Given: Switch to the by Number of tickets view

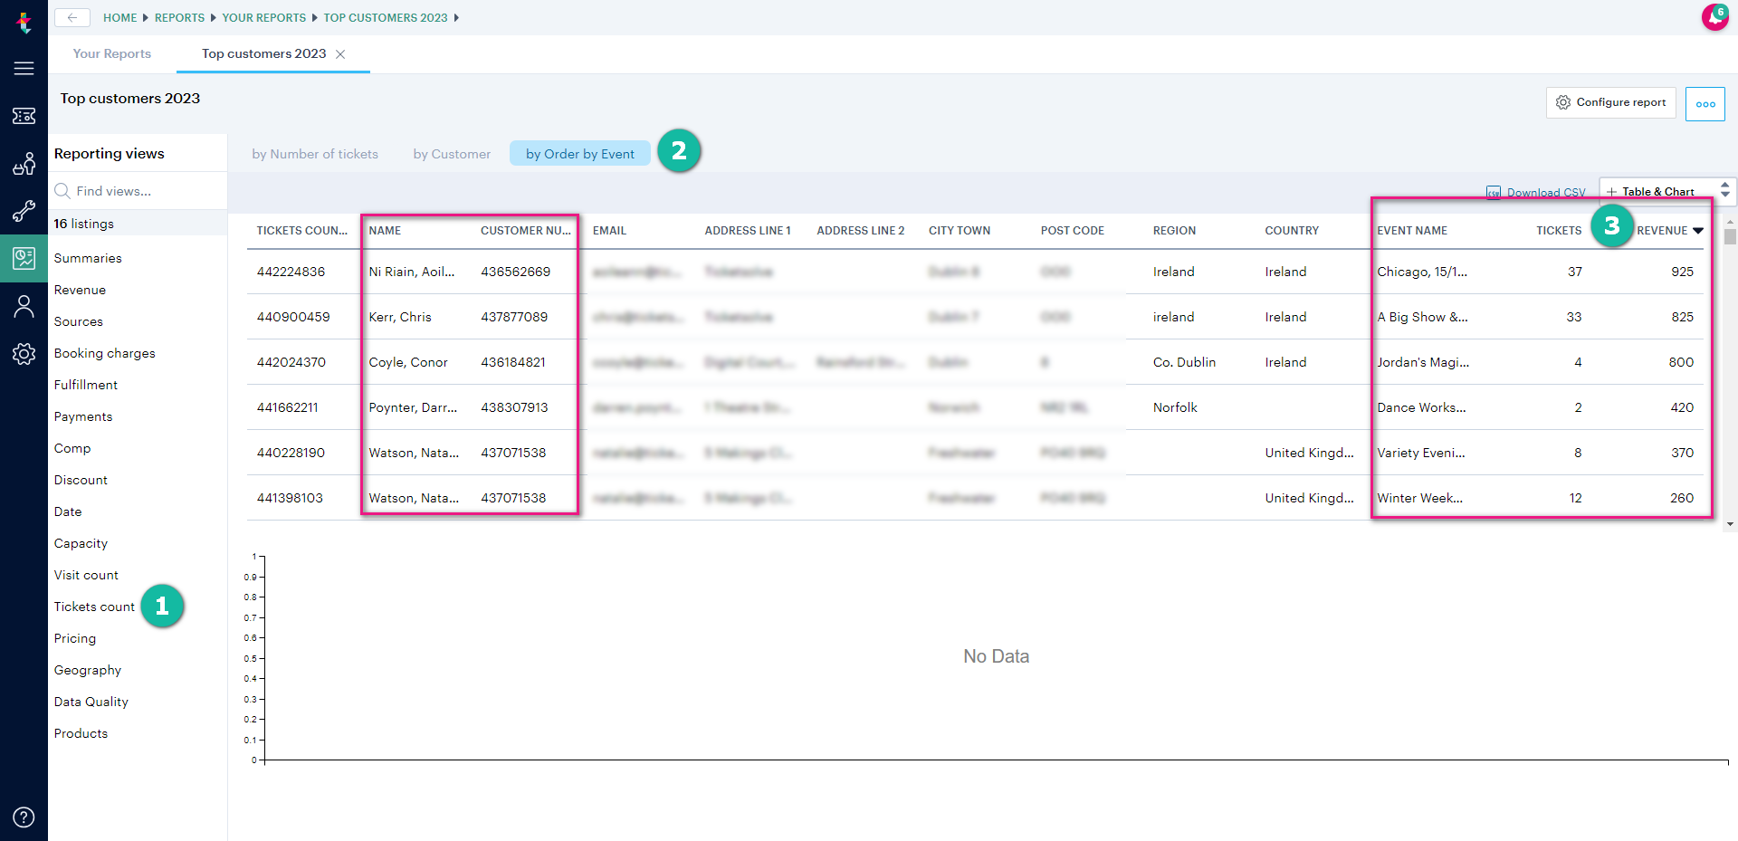Looking at the screenshot, I should coord(314,154).
